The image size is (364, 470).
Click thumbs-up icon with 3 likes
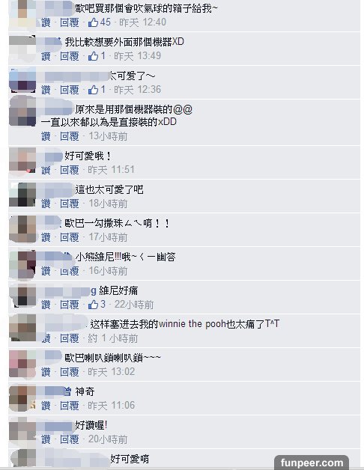94,305
